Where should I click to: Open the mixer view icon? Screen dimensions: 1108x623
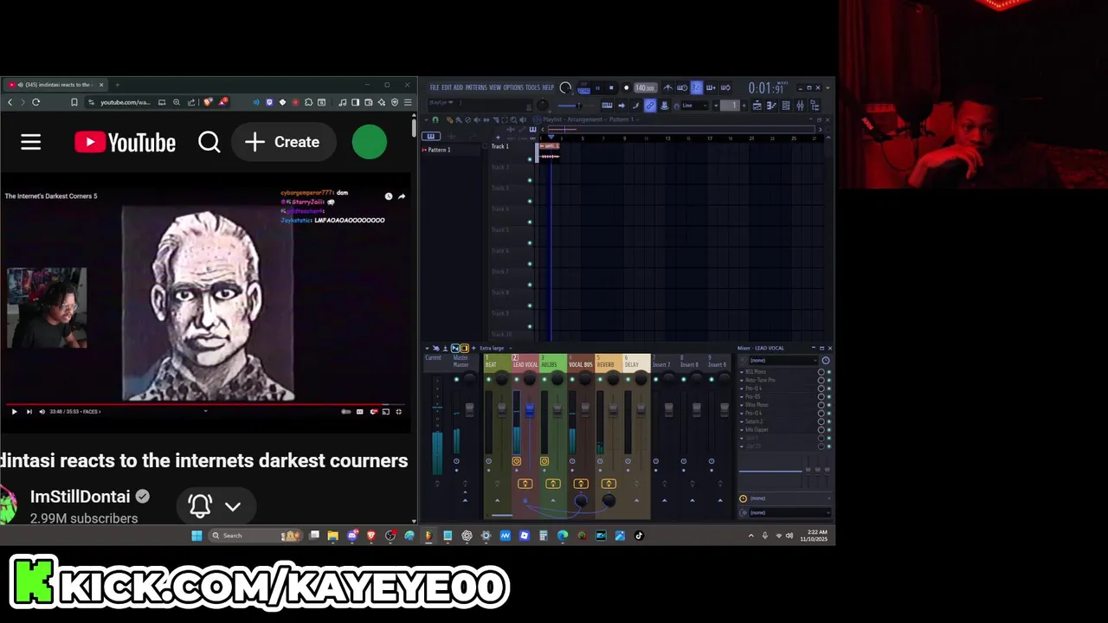point(800,106)
